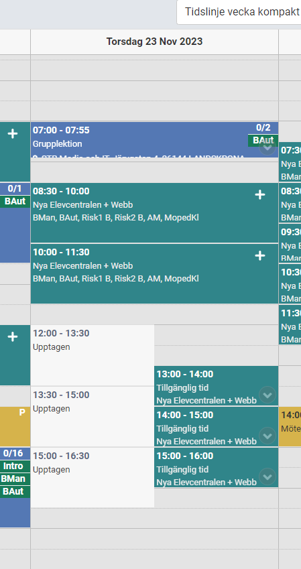Select the Torsdag 23 Nov 2023 header
This screenshot has width=301, height=569.
point(154,42)
